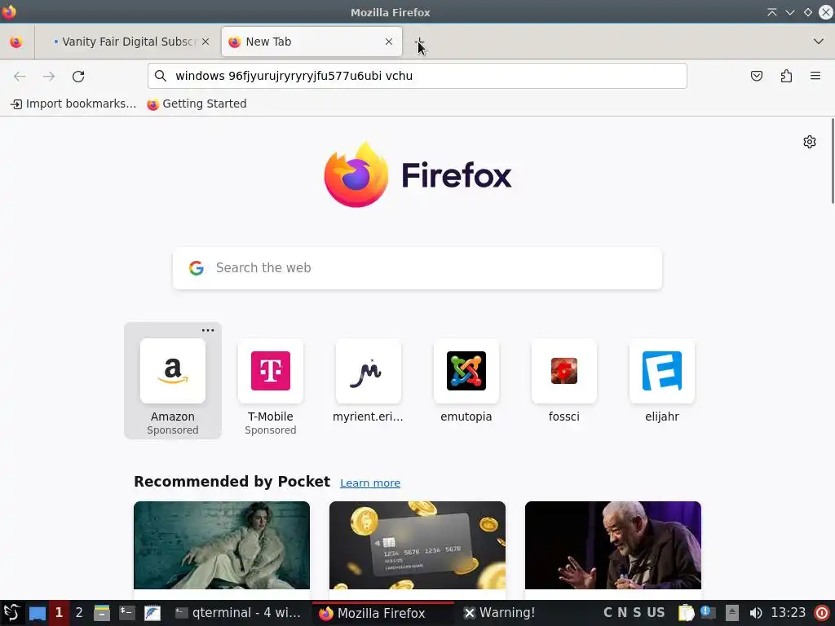Launch the terminal quick-launch icon
Screen dimensions: 835x626
click(126, 613)
